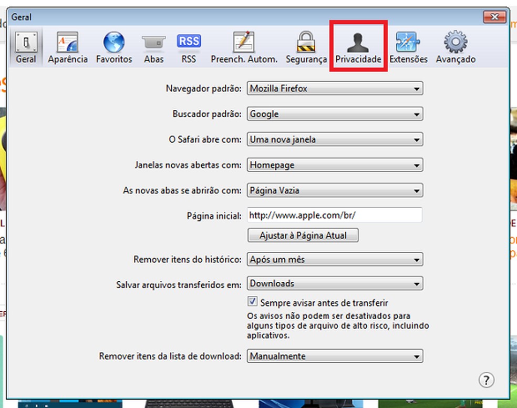Screen dimensions: 517x408
Task: Click the help question mark button
Action: (x=487, y=380)
